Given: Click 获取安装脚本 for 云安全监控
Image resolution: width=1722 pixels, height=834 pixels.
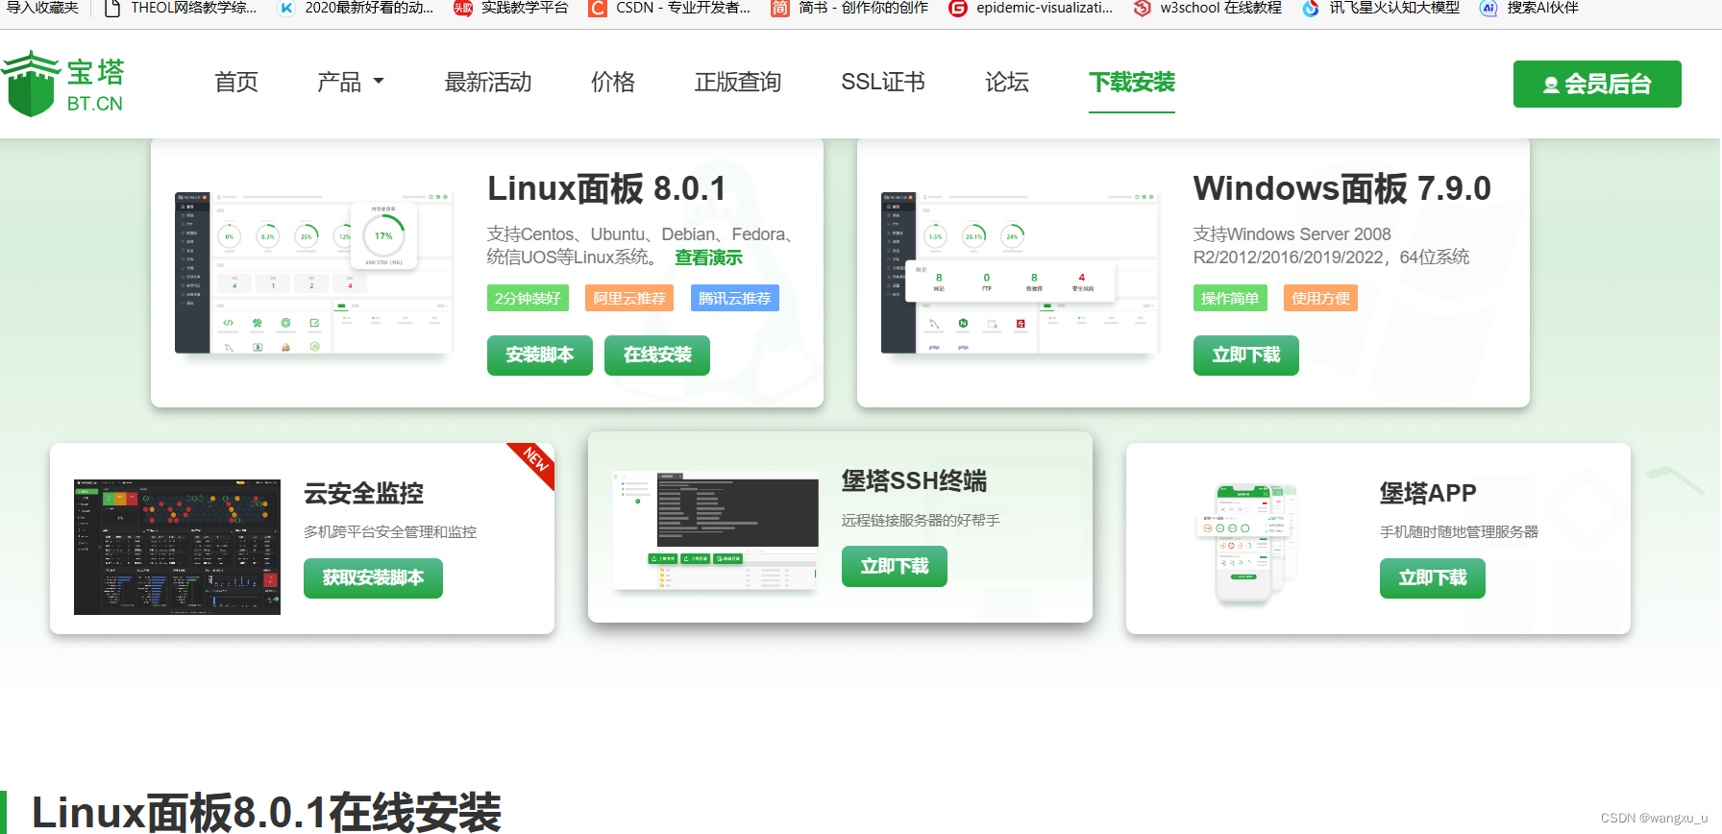Looking at the screenshot, I should [x=373, y=578].
